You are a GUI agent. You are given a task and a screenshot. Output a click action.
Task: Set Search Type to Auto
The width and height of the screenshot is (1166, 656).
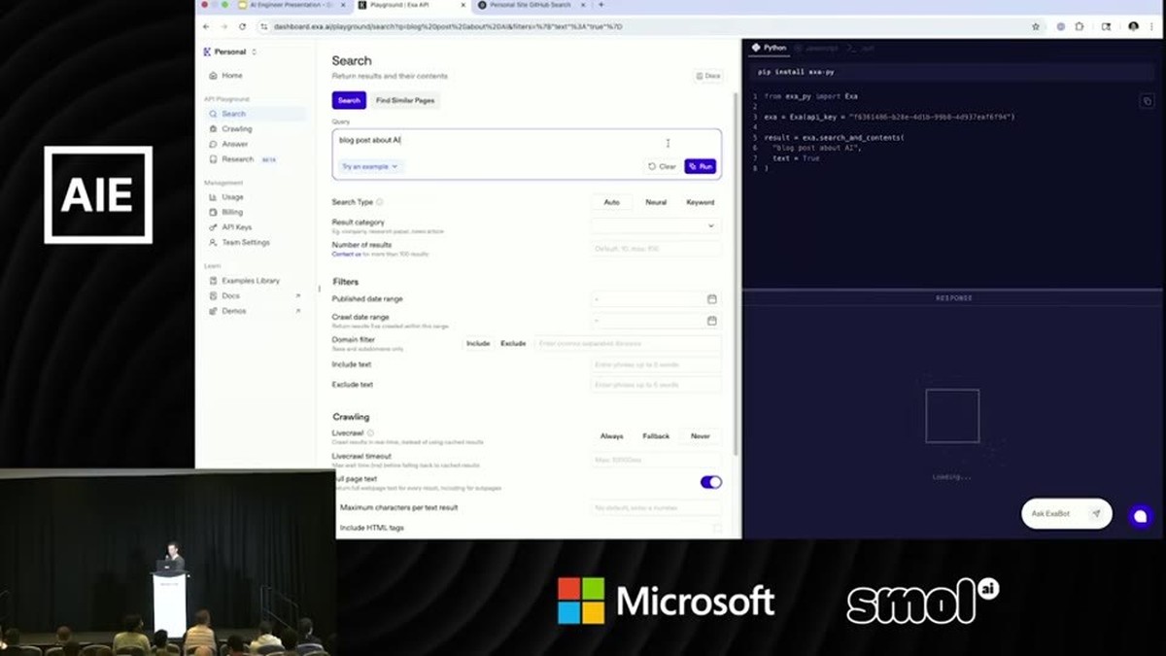tap(611, 202)
